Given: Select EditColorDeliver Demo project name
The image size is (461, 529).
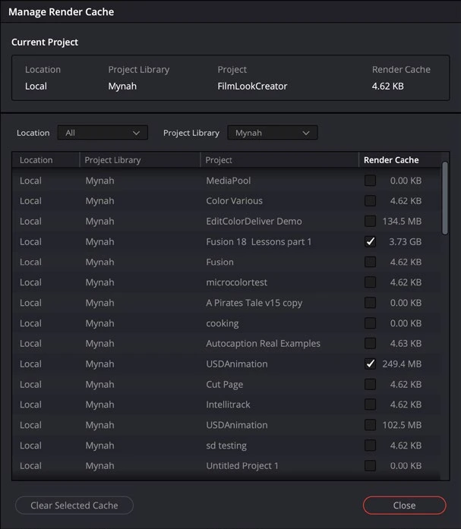Looking at the screenshot, I should click(x=254, y=222).
